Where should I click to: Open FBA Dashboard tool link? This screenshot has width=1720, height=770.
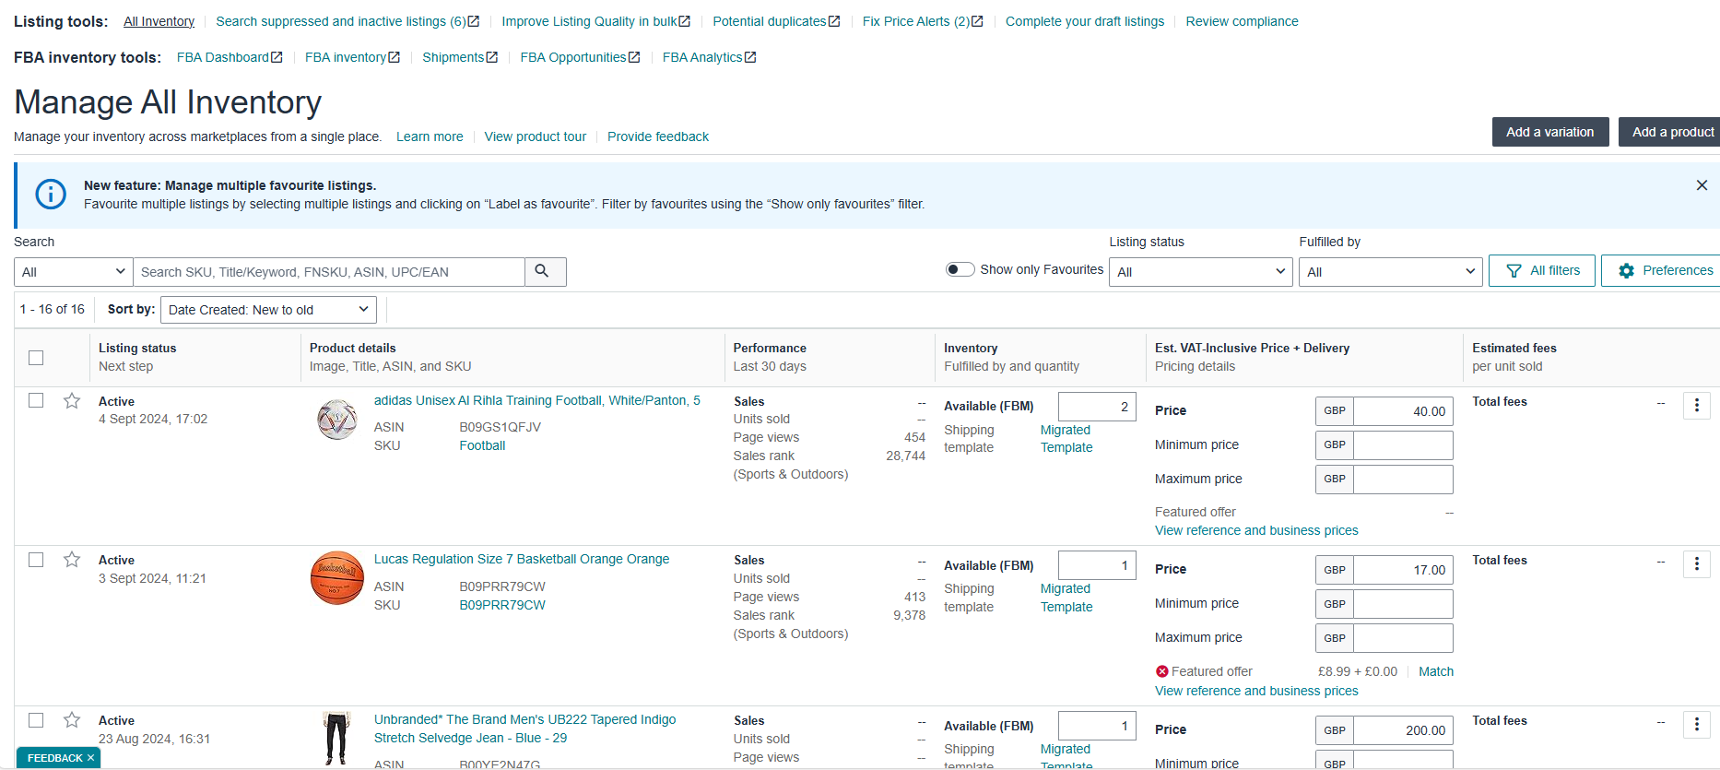[229, 57]
